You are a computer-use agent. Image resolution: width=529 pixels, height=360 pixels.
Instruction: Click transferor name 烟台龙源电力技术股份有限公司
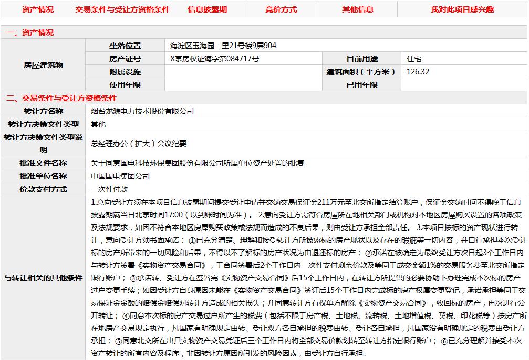point(142,111)
